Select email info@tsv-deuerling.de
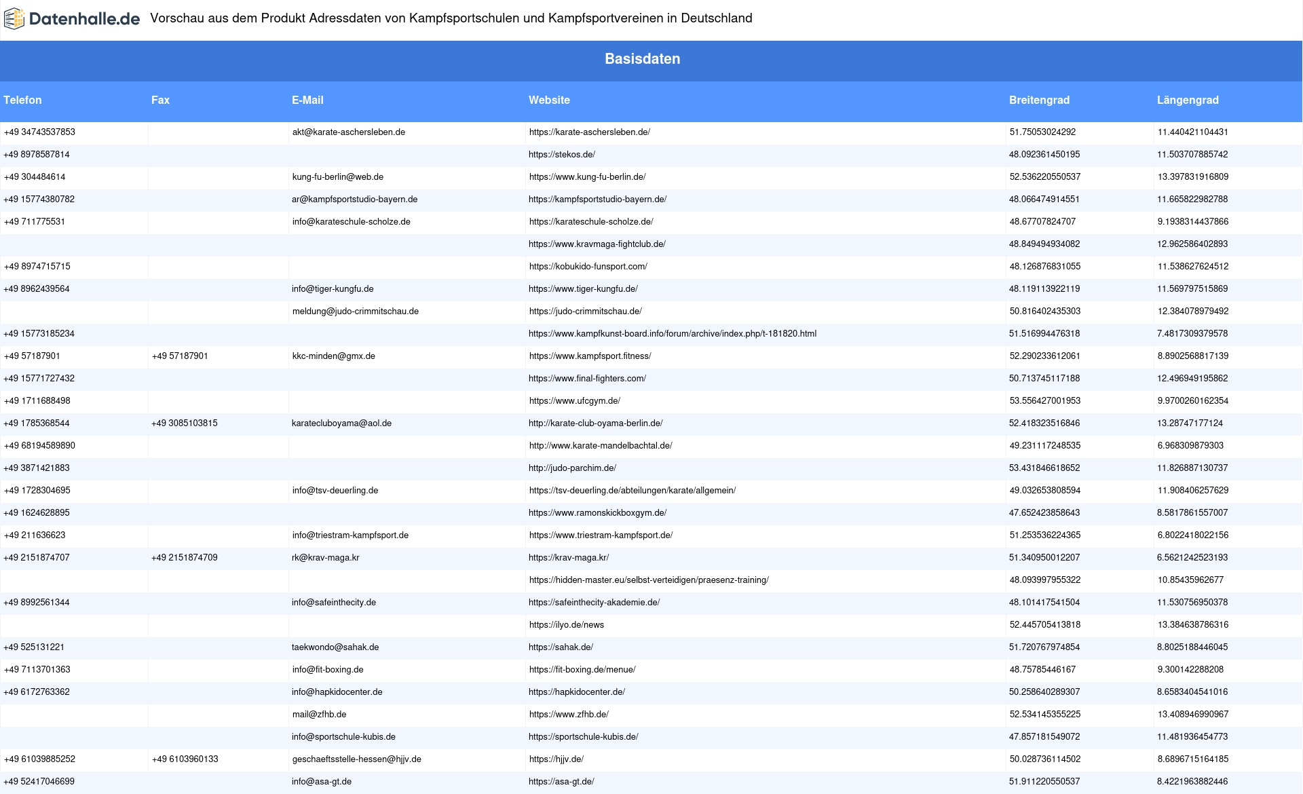 point(335,491)
